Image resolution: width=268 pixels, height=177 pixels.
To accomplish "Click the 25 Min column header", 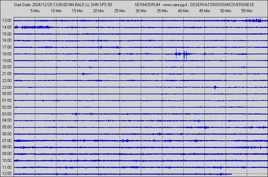I will coord(120,11).
